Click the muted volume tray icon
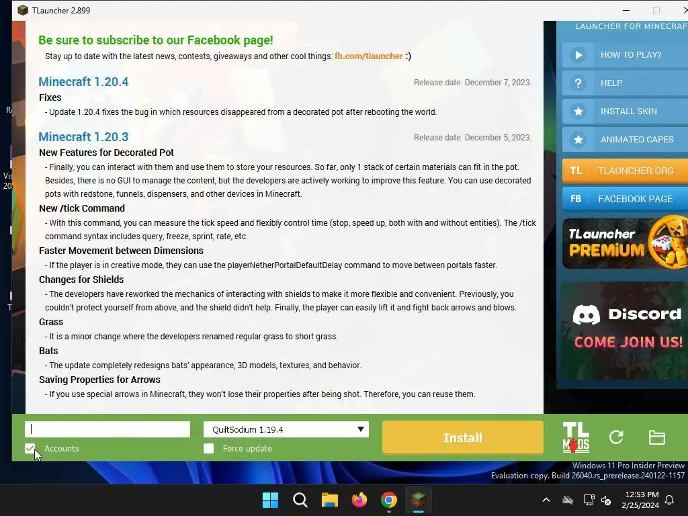 click(606, 500)
